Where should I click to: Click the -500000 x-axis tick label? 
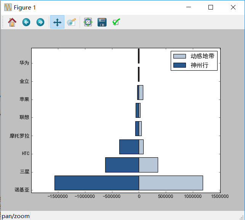click(x=112, y=196)
